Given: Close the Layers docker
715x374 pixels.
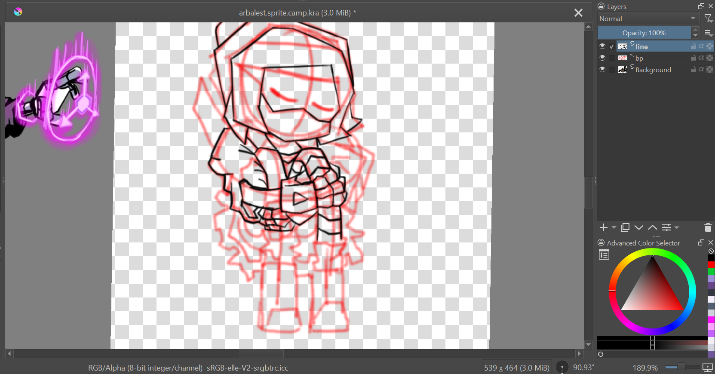Looking at the screenshot, I should (711, 6).
